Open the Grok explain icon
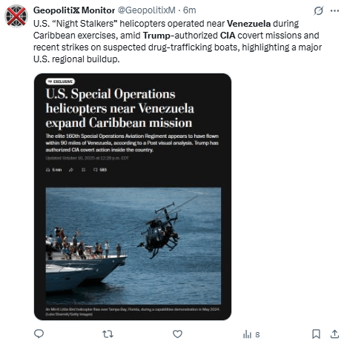This screenshot has width=347, height=344. coord(319,10)
